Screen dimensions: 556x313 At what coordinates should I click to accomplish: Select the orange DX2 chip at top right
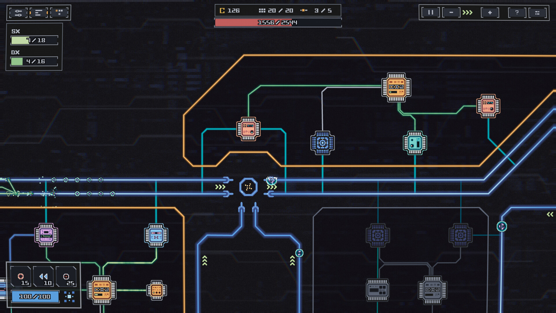396,87
